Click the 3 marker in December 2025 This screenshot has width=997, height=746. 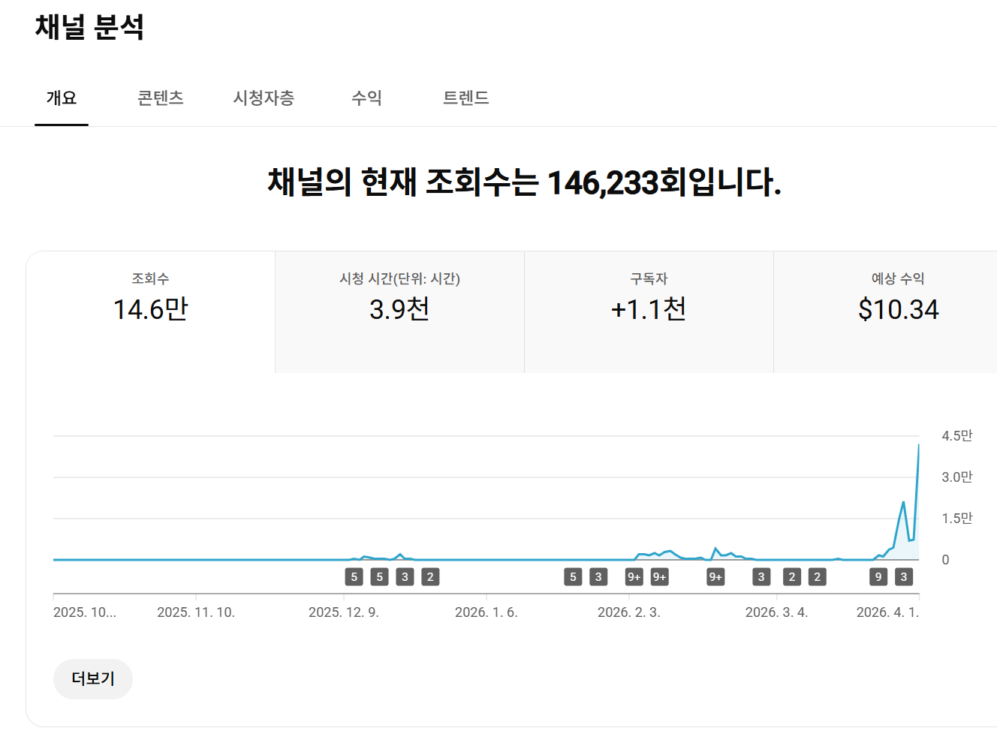tap(405, 576)
